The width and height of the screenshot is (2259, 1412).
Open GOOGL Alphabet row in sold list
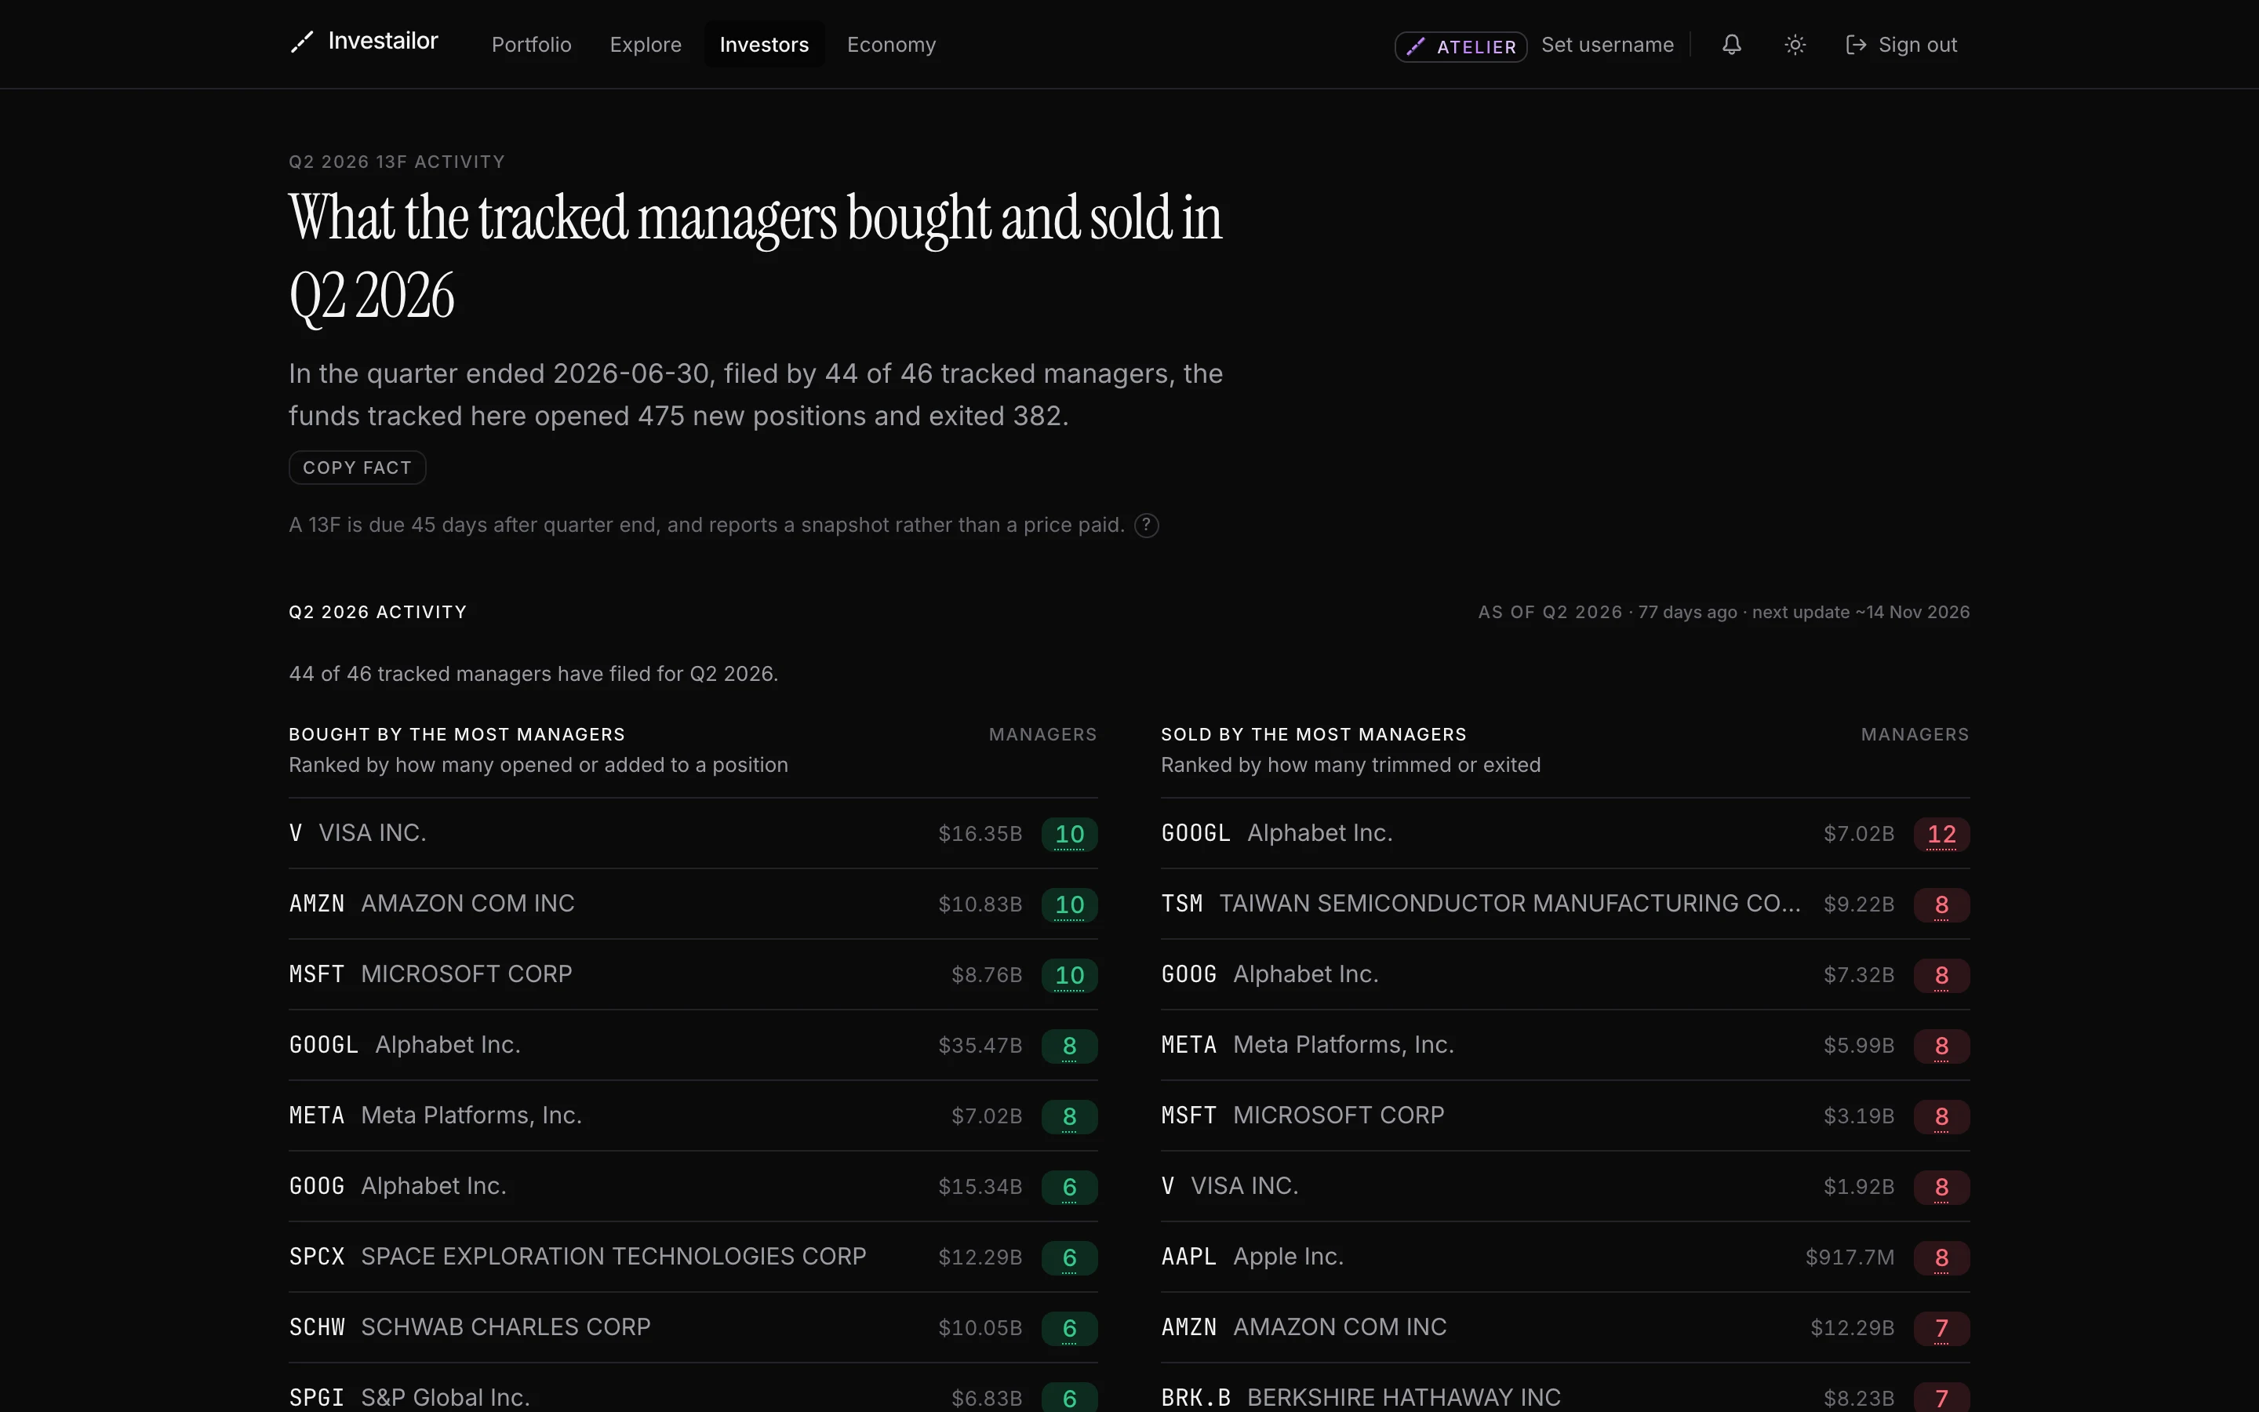tap(1565, 833)
